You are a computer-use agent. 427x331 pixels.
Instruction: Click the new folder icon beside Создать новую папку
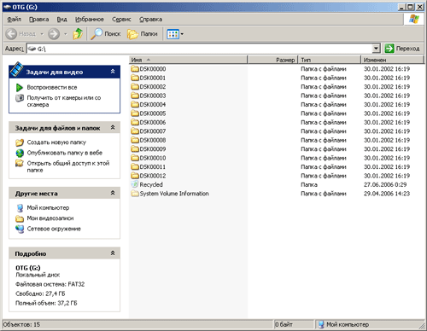(20, 142)
